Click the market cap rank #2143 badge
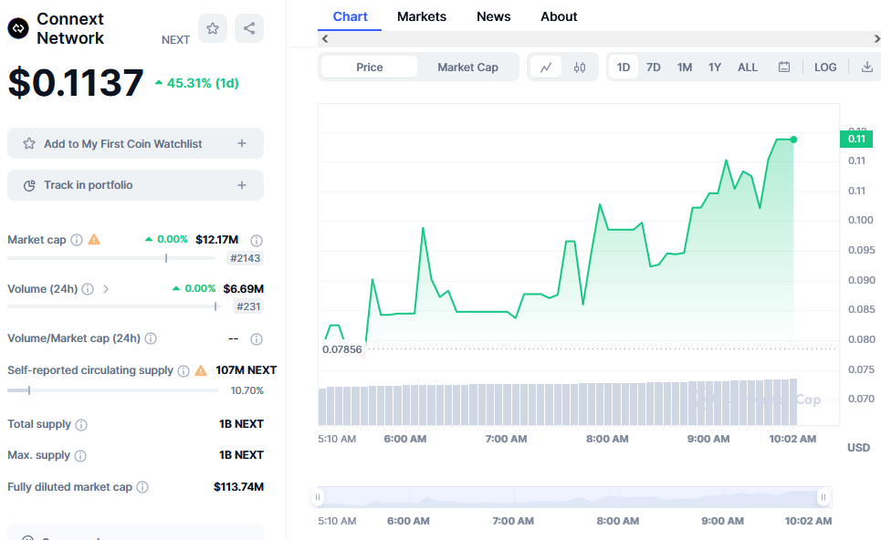 [x=245, y=258]
